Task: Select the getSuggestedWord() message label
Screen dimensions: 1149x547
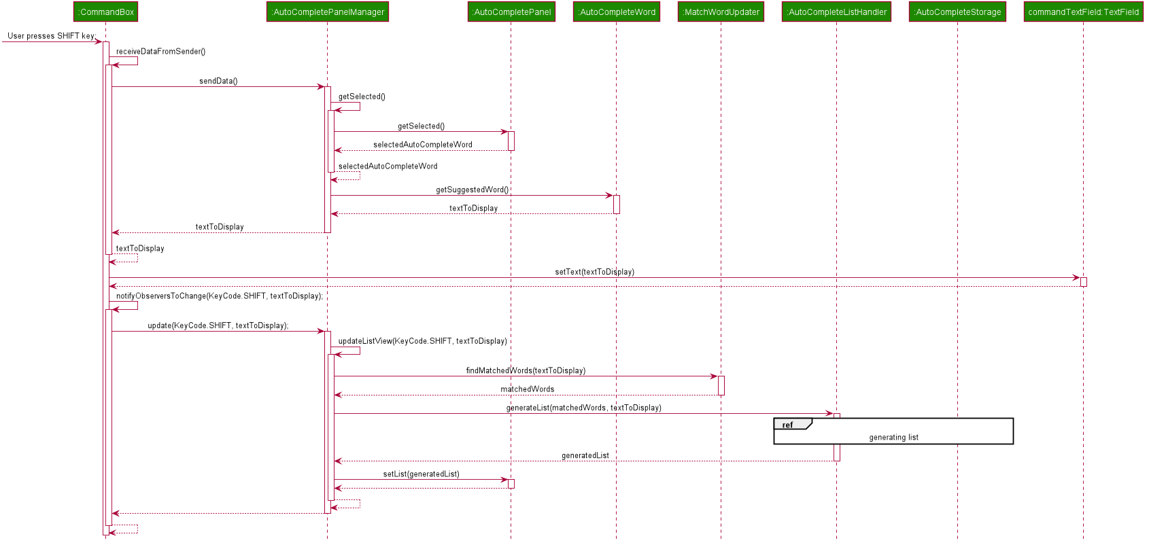Action: (x=473, y=190)
